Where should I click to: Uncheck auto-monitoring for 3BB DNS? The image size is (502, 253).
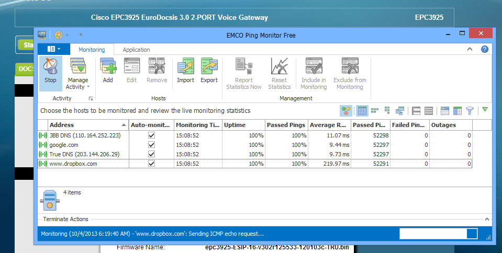[151, 135]
